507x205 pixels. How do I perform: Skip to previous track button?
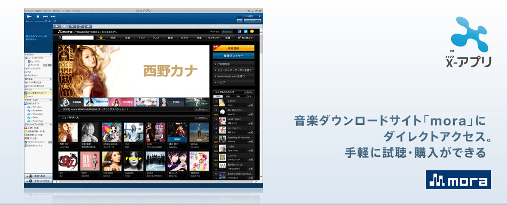[45, 16]
